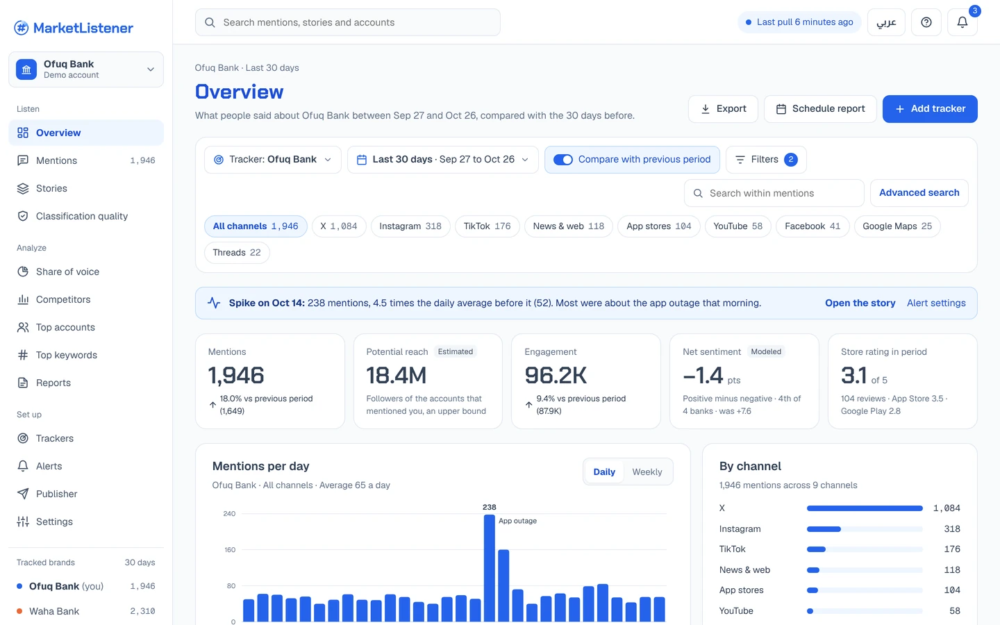Viewport: 1000px width, 625px height.
Task: Open Classification quality page
Action: point(86,216)
